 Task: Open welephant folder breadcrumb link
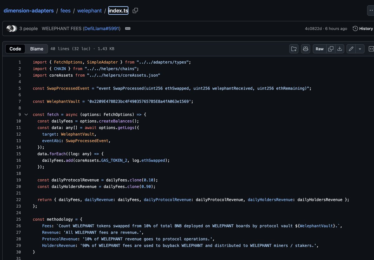[x=89, y=11]
